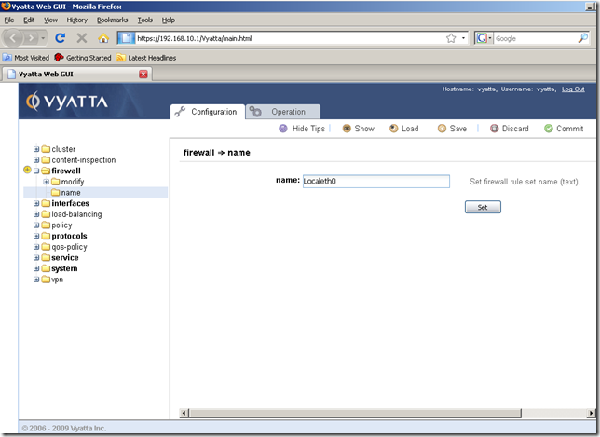Click the Log Out link

click(x=573, y=89)
